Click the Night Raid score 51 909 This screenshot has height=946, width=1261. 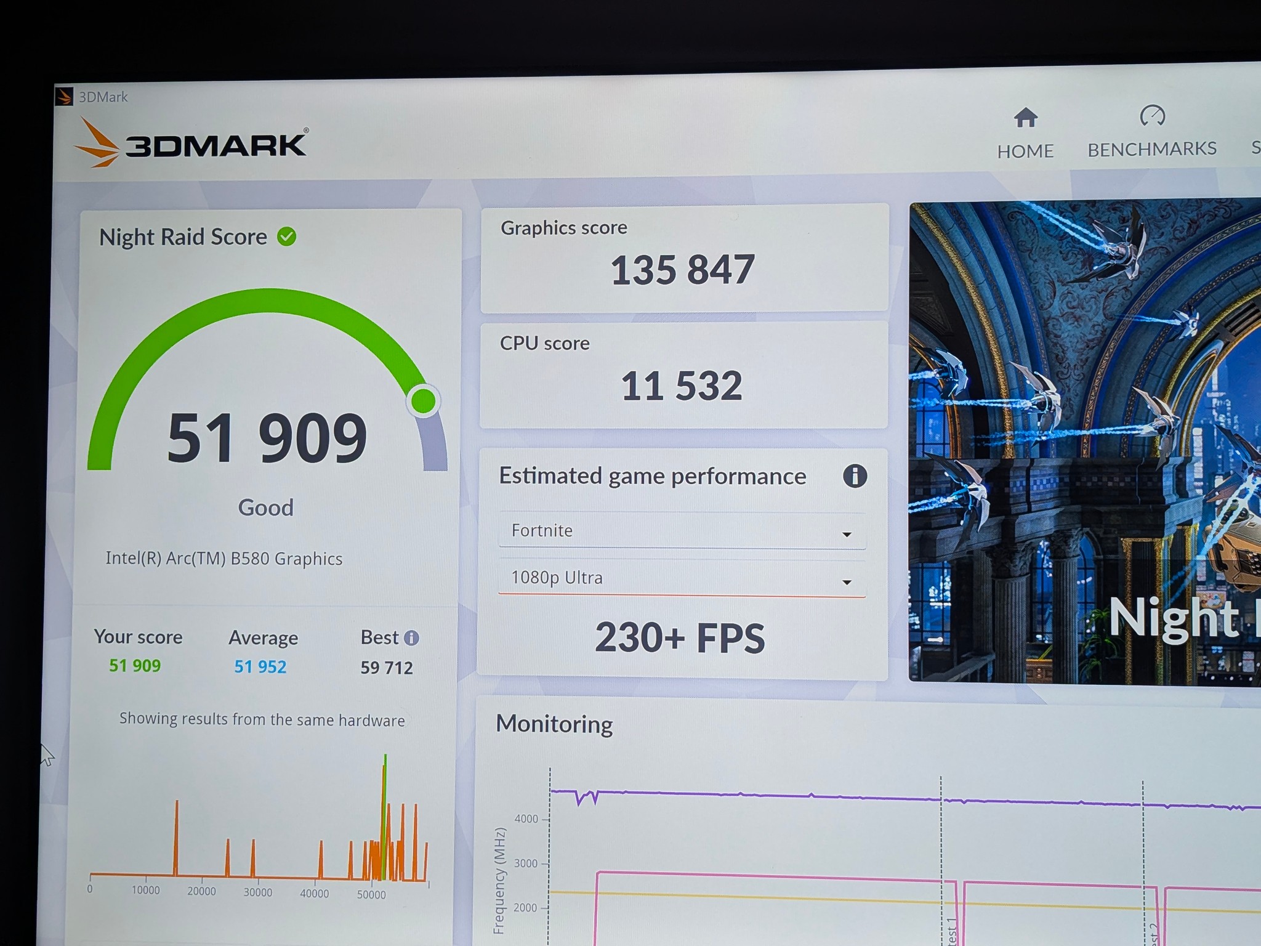tap(267, 438)
